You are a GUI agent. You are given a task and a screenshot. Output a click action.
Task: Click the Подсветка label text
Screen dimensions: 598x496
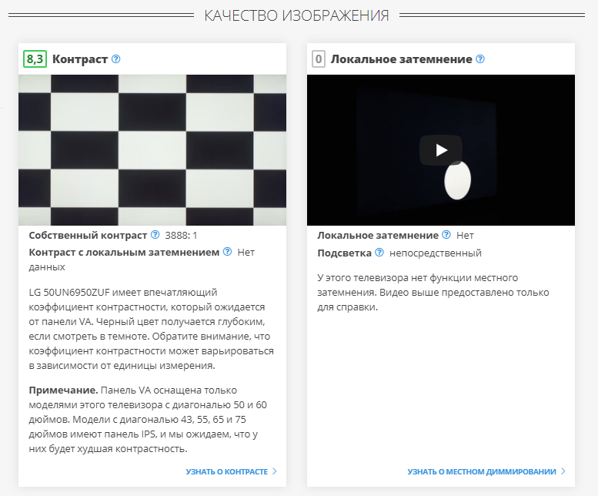(x=344, y=253)
